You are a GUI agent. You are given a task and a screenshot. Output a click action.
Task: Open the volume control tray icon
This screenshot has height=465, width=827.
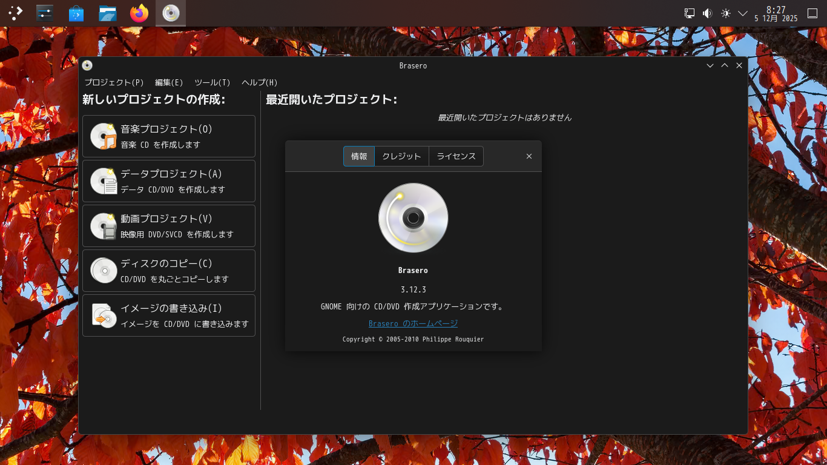[x=707, y=13]
